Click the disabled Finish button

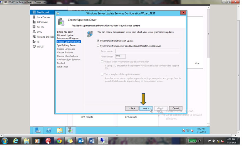pos(161,108)
